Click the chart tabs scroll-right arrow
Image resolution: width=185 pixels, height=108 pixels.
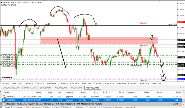(184, 88)
